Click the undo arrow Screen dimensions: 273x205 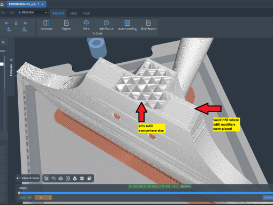pos(3,13)
